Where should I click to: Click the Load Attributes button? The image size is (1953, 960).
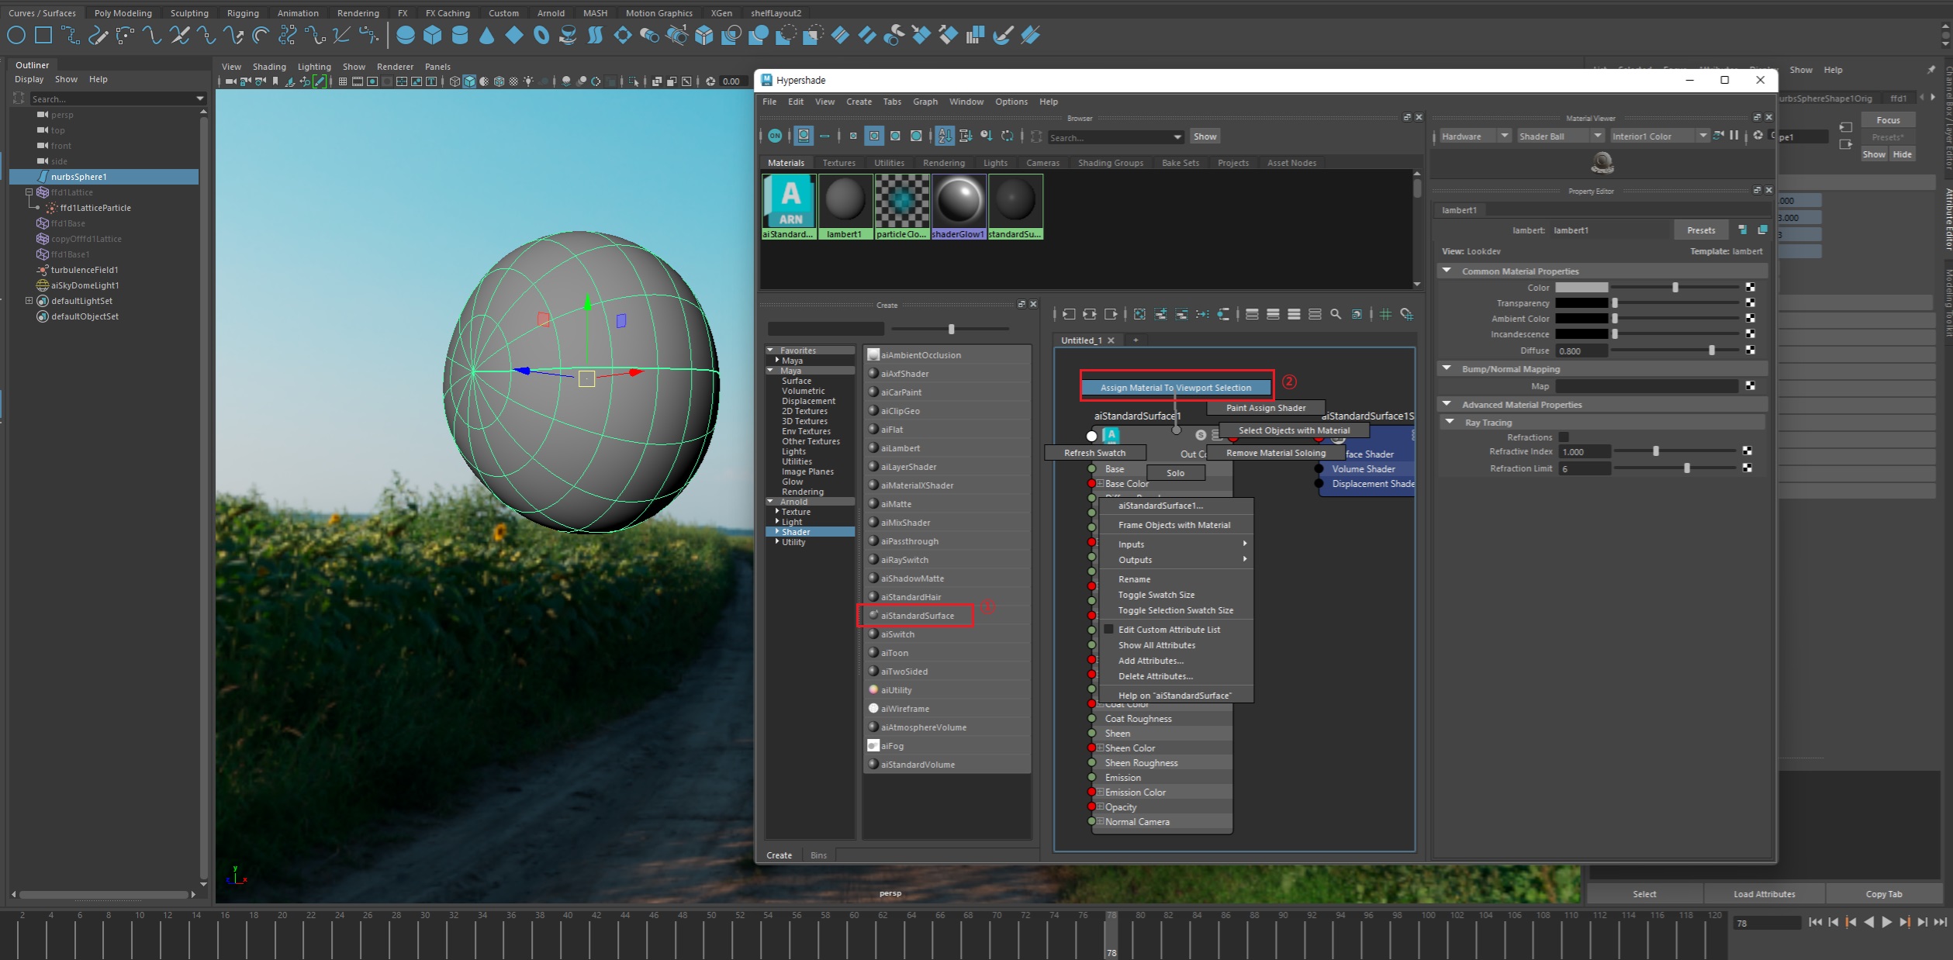coord(1764,894)
